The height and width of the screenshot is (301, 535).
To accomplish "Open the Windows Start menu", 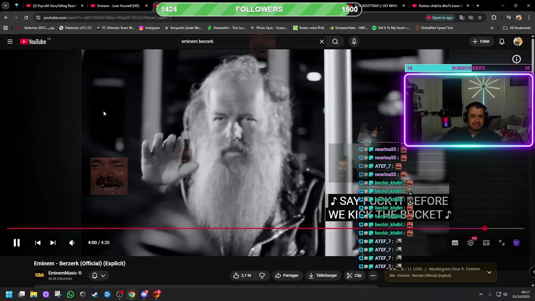I will coord(9,294).
